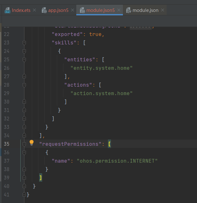This screenshot has width=197, height=203.
Task: Select the module.json5 tab
Action: (100, 10)
